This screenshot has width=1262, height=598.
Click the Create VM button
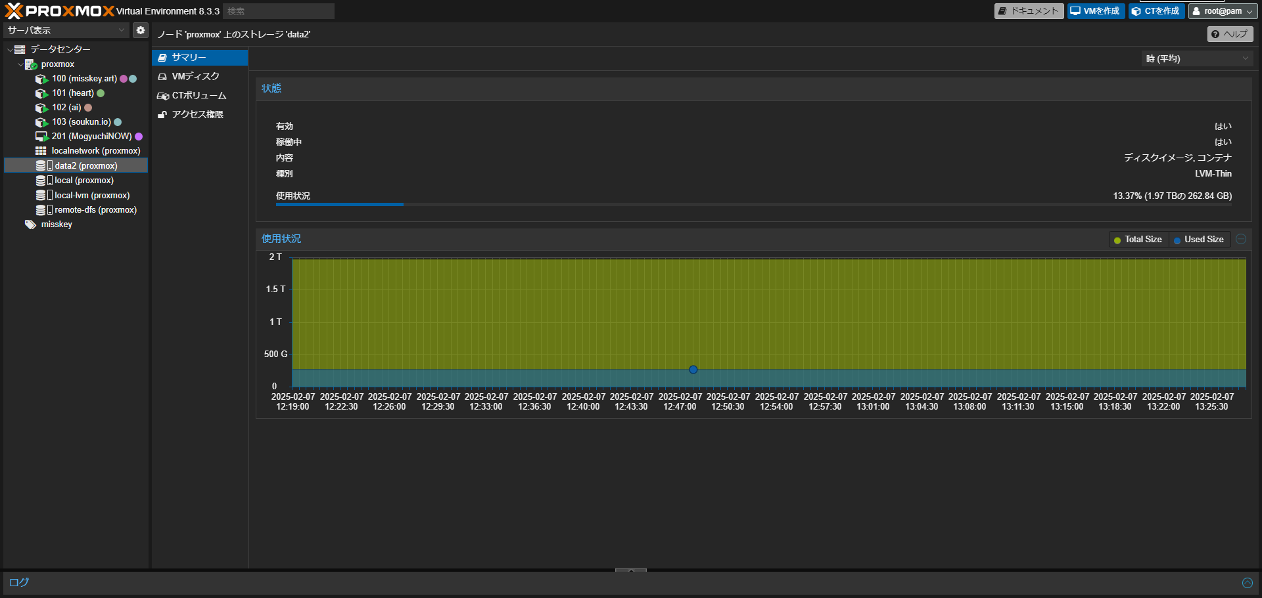(1095, 11)
